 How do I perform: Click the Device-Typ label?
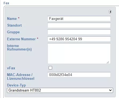click(16, 85)
